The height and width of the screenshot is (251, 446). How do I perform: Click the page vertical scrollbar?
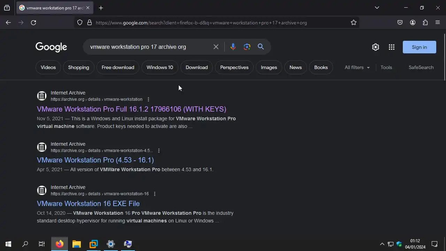pos(444,57)
